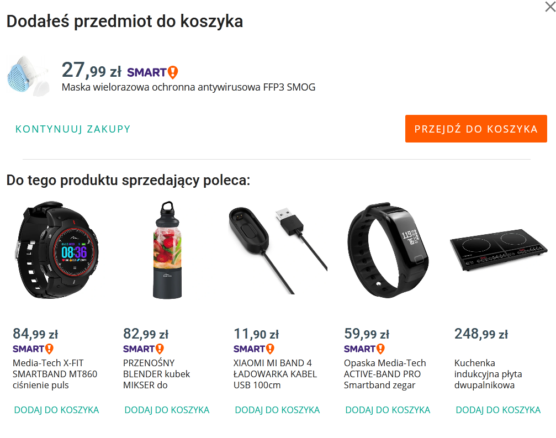Viewport: 556px width, 438px height.
Task: Open the induction cooktop image
Action: click(498, 250)
